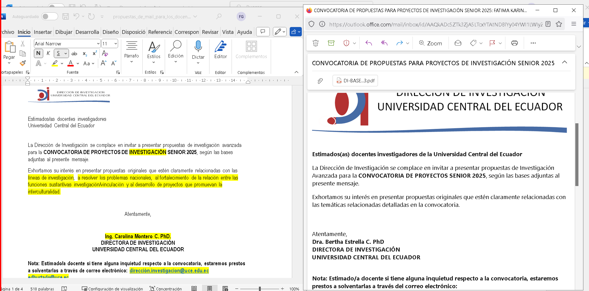This screenshot has height=291, width=589.
Task: Click the Save diskette icon in Word title bar
Action: [65, 16]
